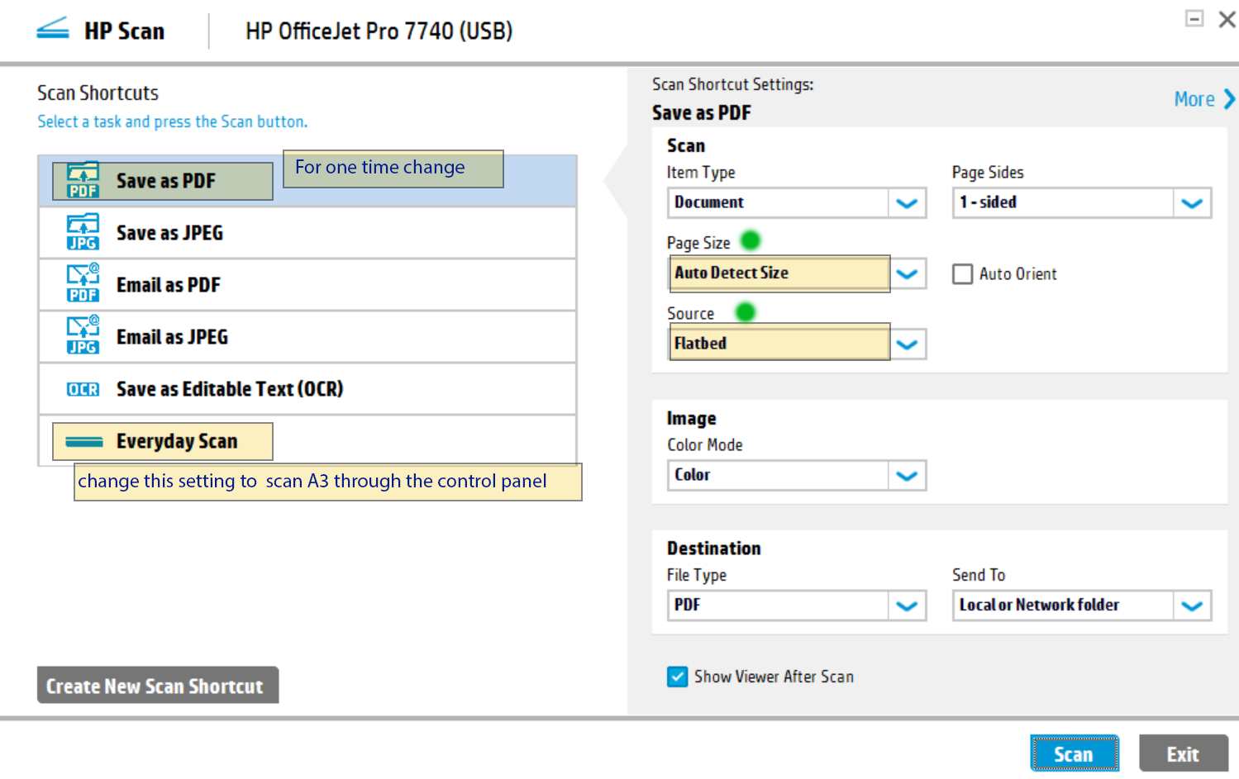Click the Email as JPEG icon

pyautogui.click(x=83, y=335)
